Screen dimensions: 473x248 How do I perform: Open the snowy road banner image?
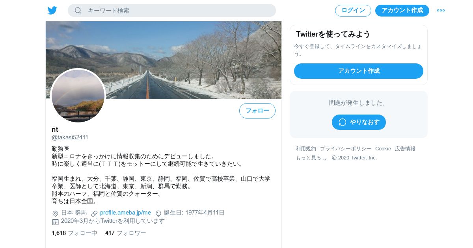click(x=164, y=60)
